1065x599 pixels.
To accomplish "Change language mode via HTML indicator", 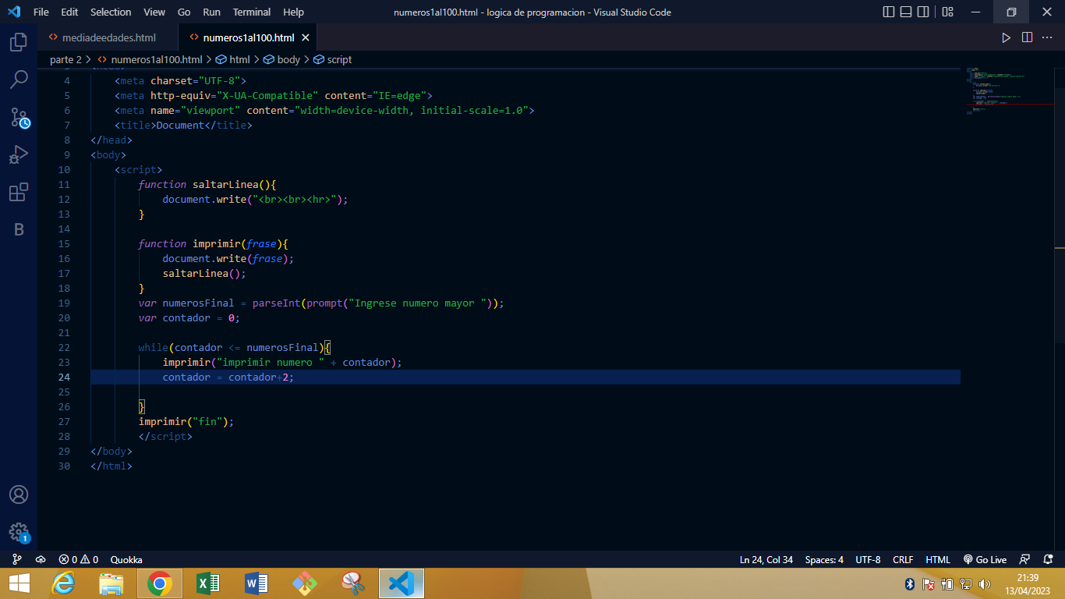I will click(938, 559).
